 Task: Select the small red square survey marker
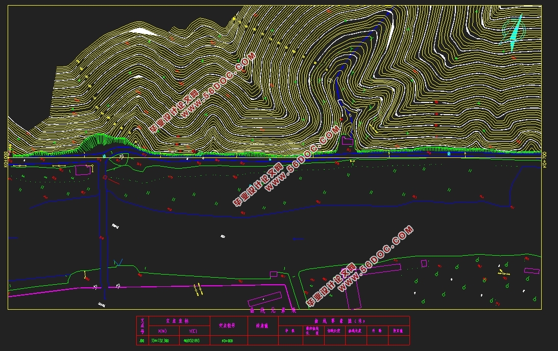click(105, 177)
